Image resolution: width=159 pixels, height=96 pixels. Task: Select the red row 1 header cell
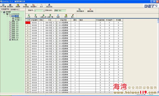[x=28, y=23]
